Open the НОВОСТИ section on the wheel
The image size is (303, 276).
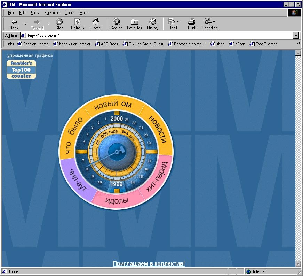click(158, 129)
